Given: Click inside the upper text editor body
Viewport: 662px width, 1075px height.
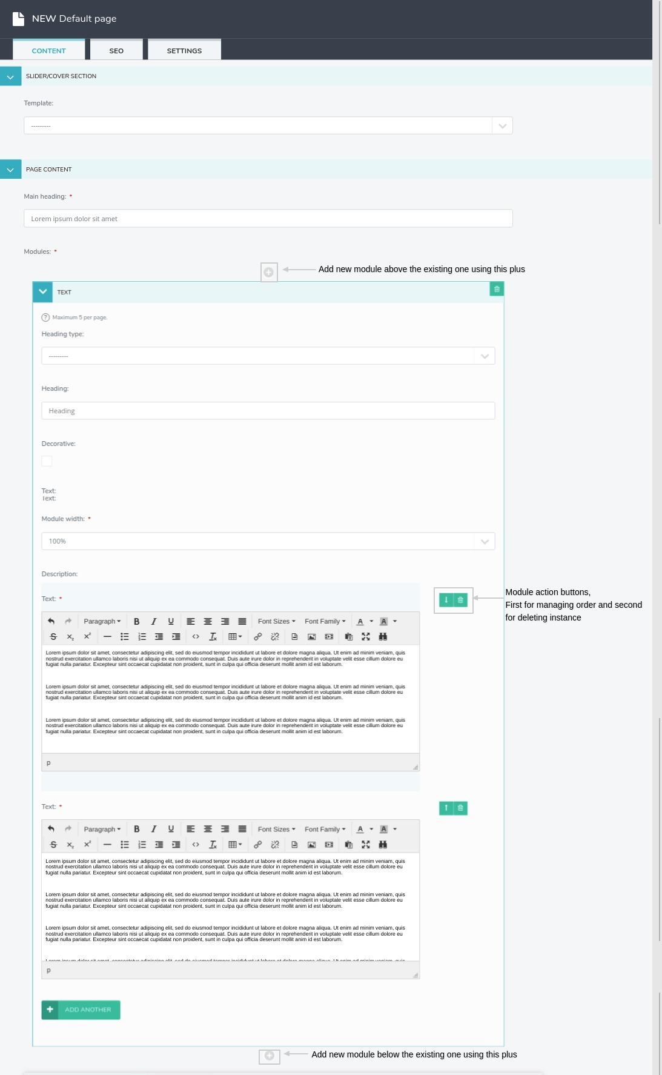Looking at the screenshot, I should click(230, 699).
